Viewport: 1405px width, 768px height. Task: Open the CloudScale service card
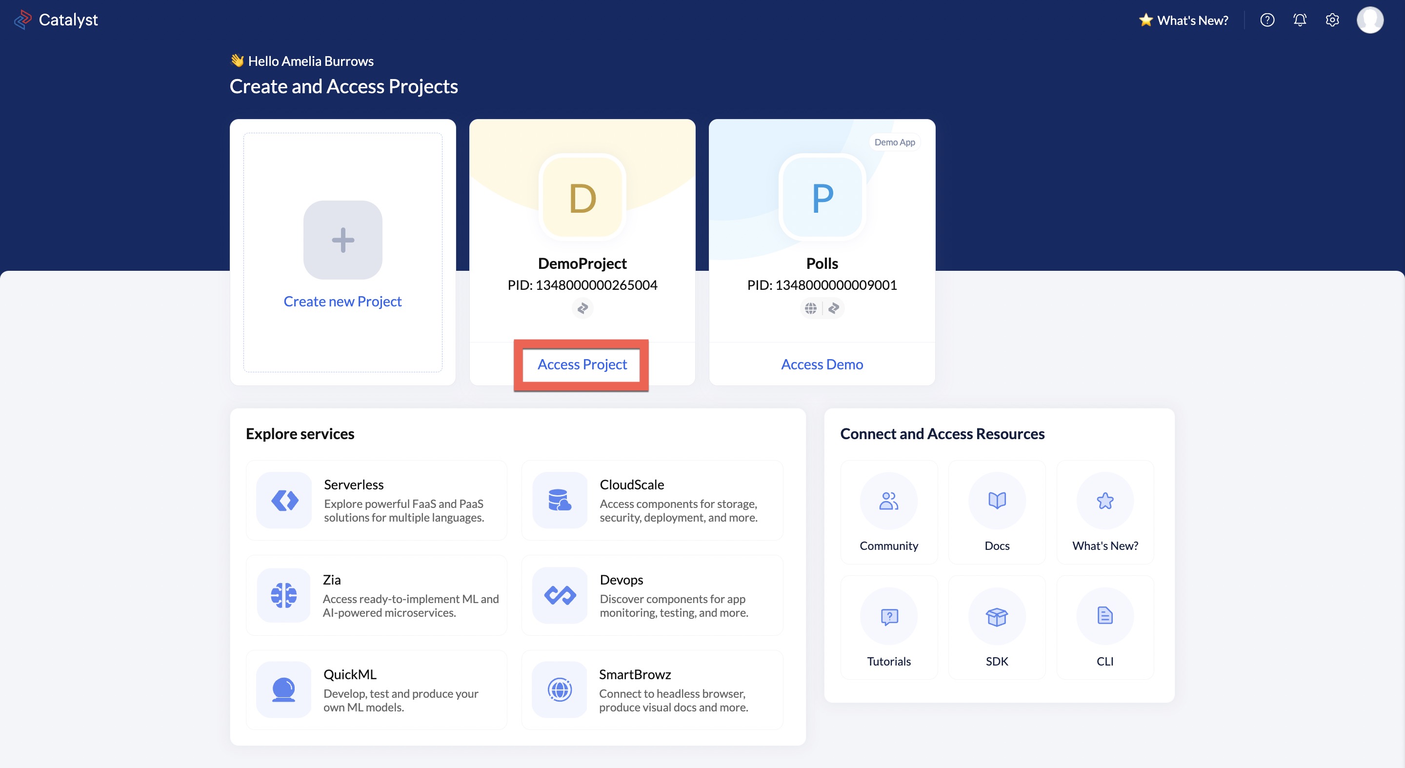652,500
